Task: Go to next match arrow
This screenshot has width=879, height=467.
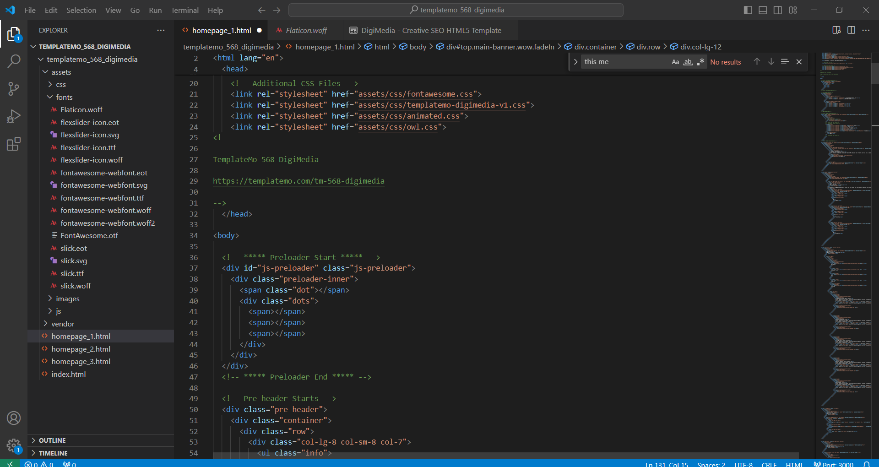Action: point(771,62)
